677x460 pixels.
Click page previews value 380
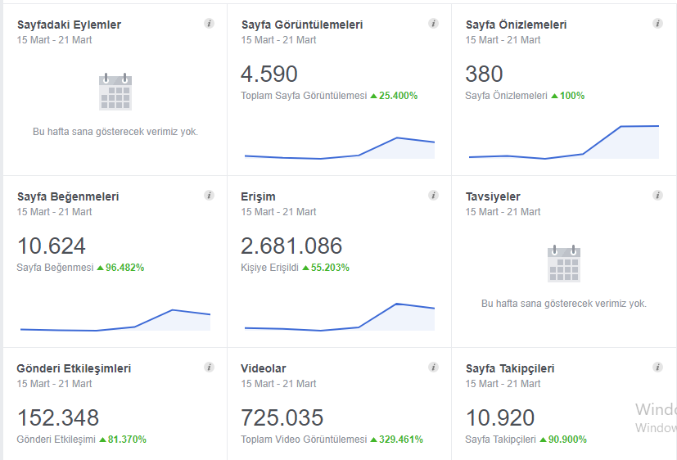pos(484,74)
